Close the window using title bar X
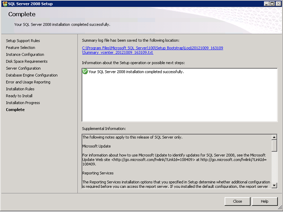The width and height of the screenshot is (283, 212). [x=278, y=4]
